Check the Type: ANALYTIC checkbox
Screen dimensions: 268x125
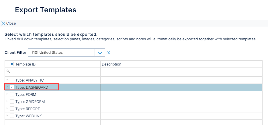click(12, 80)
